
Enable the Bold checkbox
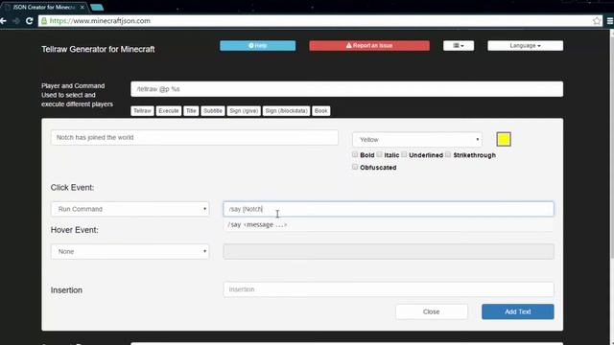coord(355,154)
